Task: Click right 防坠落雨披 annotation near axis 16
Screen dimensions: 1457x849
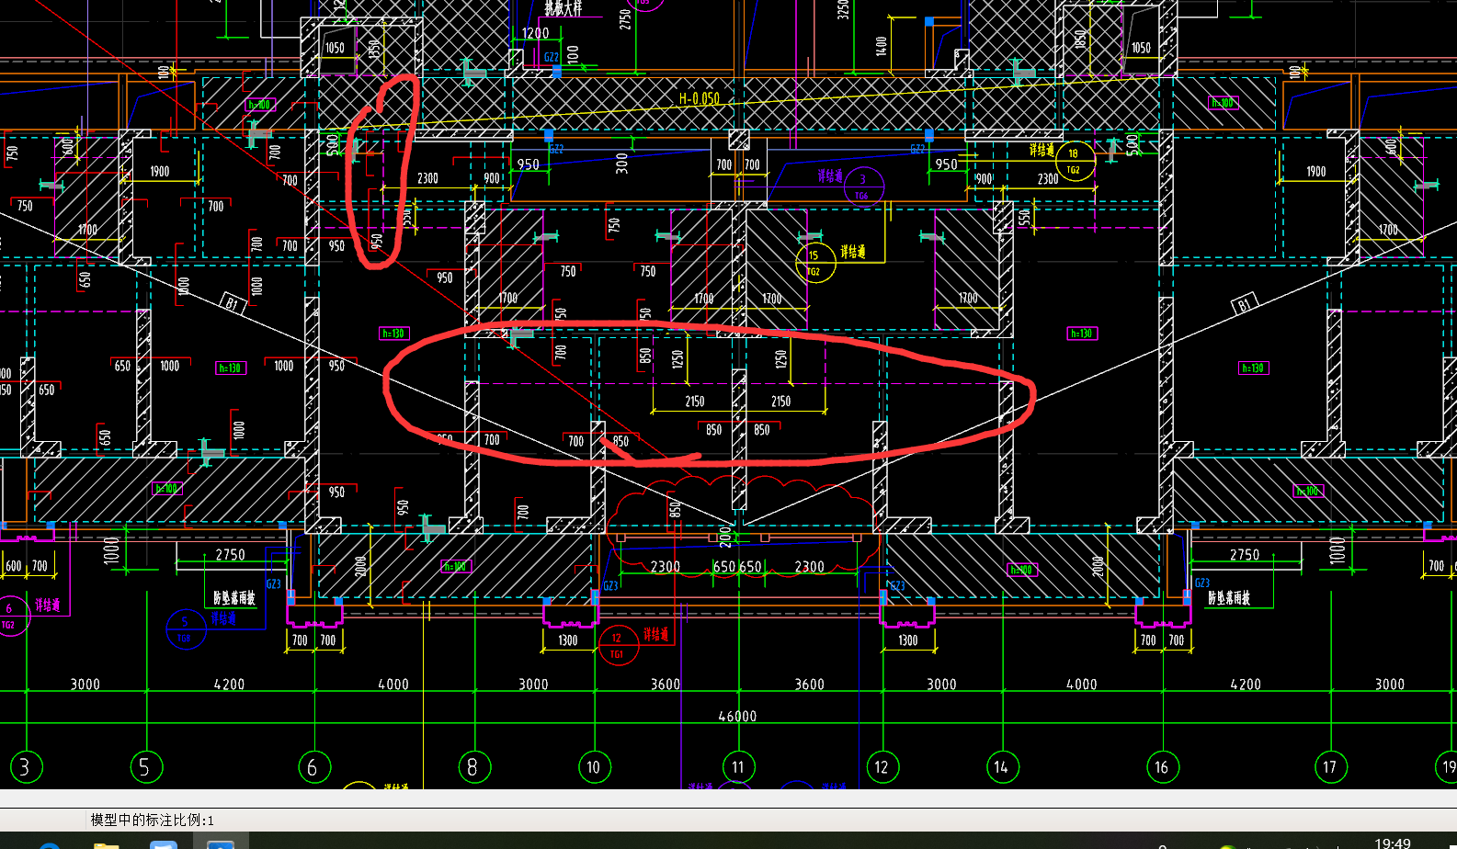Action: point(1229,598)
